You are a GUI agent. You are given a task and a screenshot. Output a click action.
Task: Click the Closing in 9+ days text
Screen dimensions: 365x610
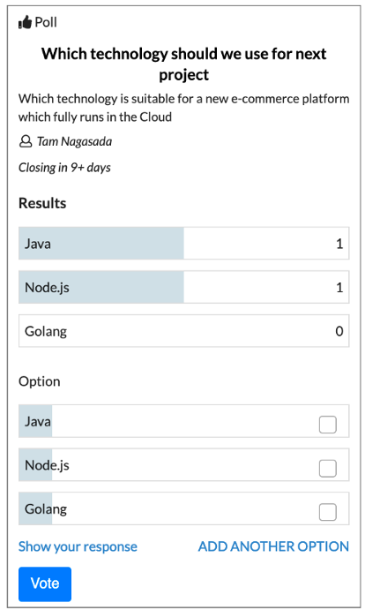tap(64, 167)
